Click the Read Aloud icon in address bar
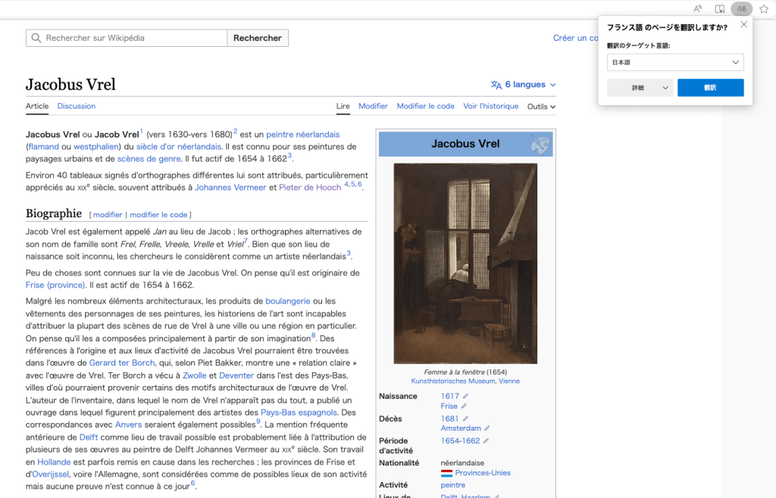 point(697,9)
